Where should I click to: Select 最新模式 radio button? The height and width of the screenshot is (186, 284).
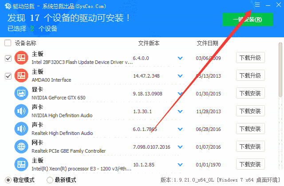[x=50, y=180]
